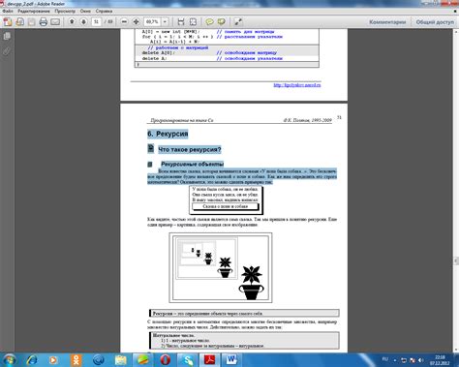Print the document using the printer icon
This screenshot has width=459, height=367.
(44, 22)
